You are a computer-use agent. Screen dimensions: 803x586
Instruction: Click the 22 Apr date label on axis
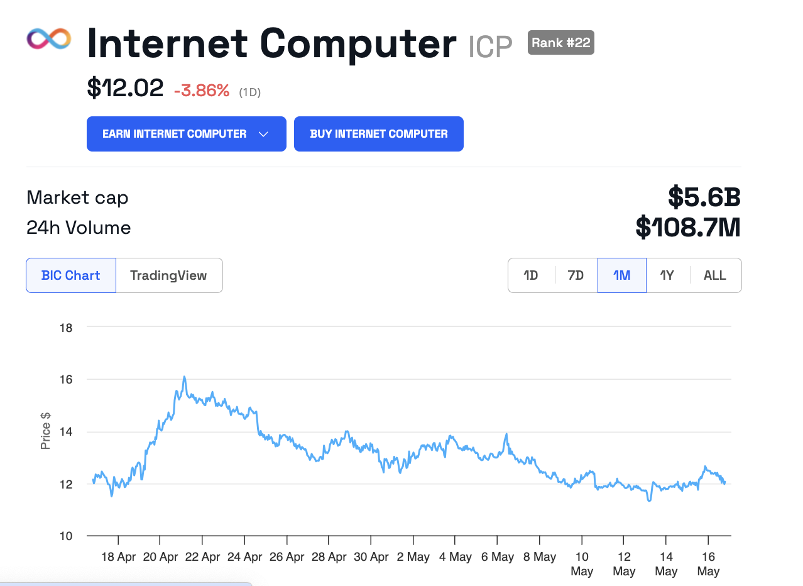(202, 557)
